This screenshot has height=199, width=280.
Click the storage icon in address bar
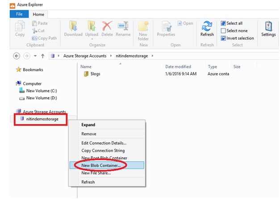pos(53,56)
